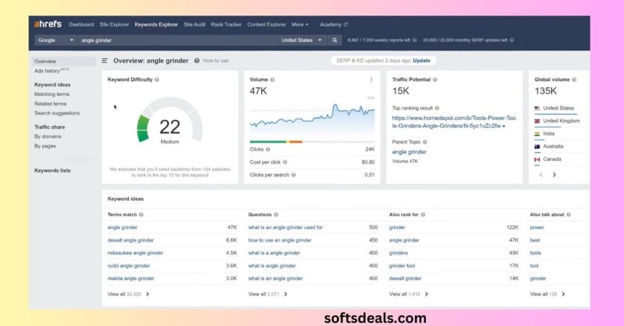Viewport: 624px width, 326px height.
Task: Click the search magnifier button
Action: [x=335, y=40]
